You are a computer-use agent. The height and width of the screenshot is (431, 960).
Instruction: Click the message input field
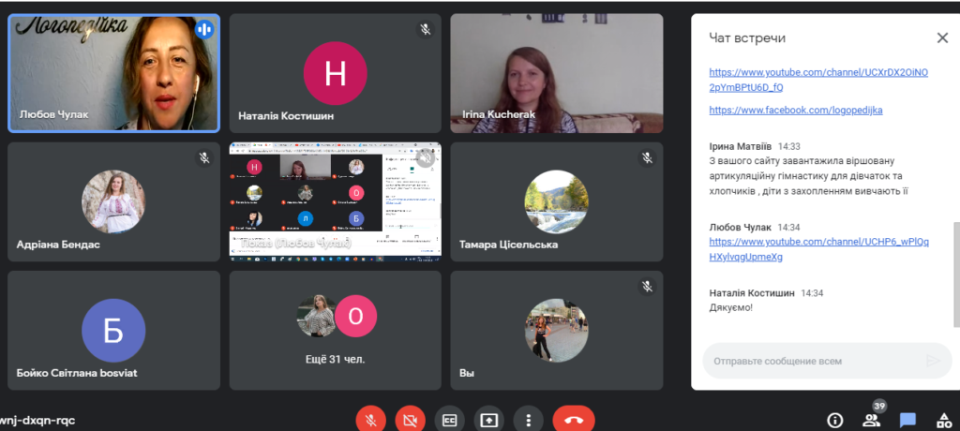[x=815, y=362]
